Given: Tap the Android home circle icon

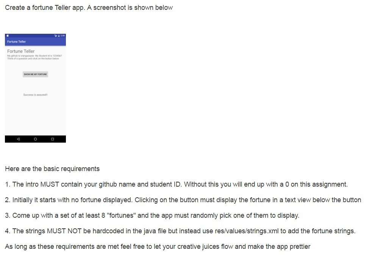Looking at the screenshot, I should [36, 139].
